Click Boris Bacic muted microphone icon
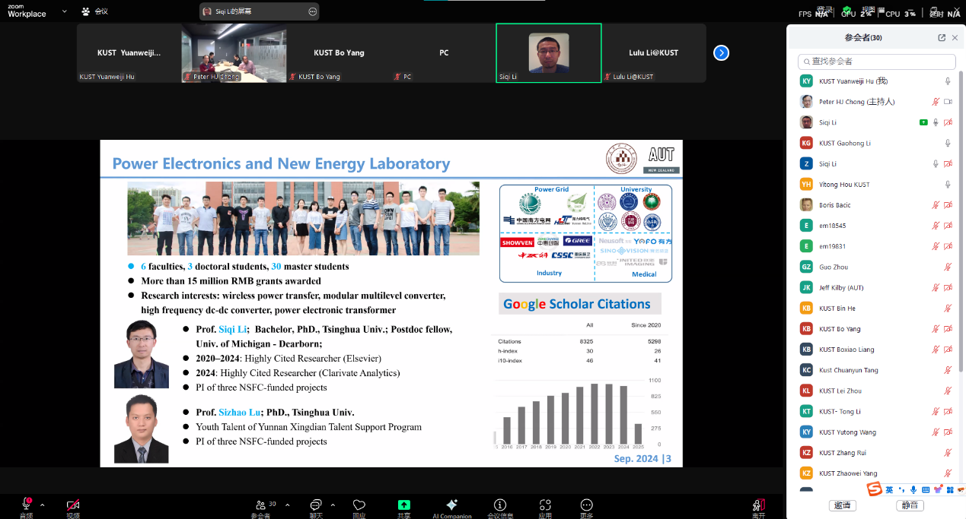This screenshot has height=519, width=966. (x=936, y=205)
